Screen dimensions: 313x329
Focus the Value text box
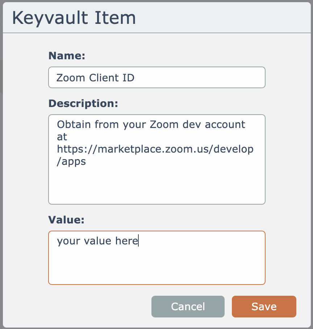click(x=156, y=257)
